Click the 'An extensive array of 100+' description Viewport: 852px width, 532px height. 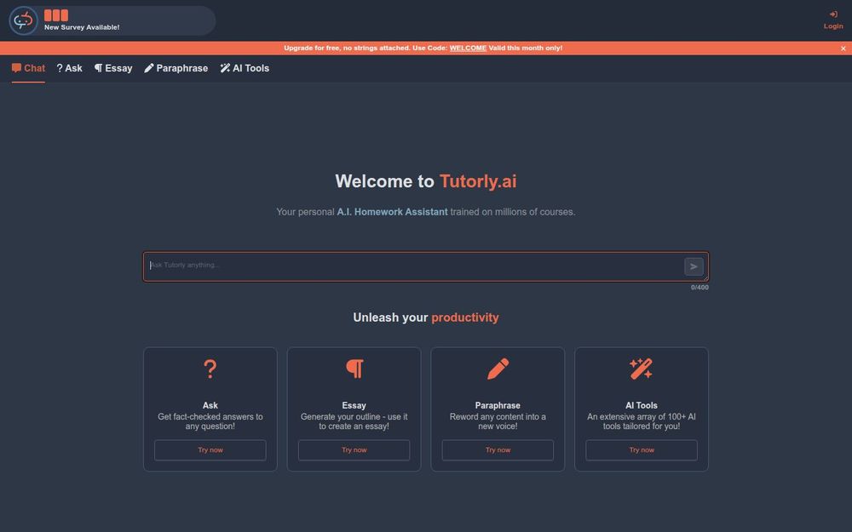pyautogui.click(x=642, y=422)
